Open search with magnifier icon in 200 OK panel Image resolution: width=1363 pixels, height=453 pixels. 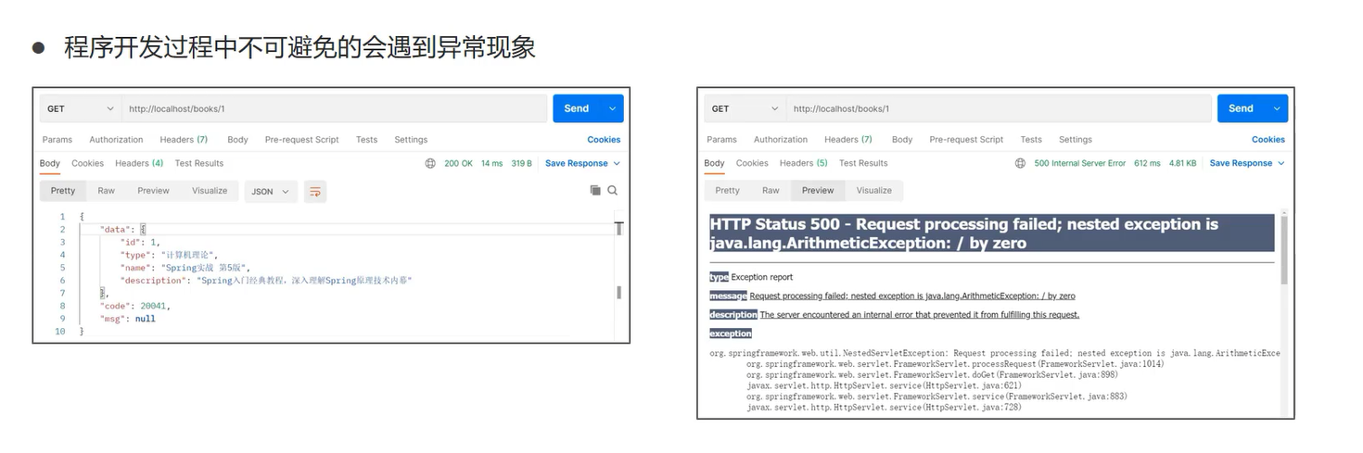click(x=613, y=190)
